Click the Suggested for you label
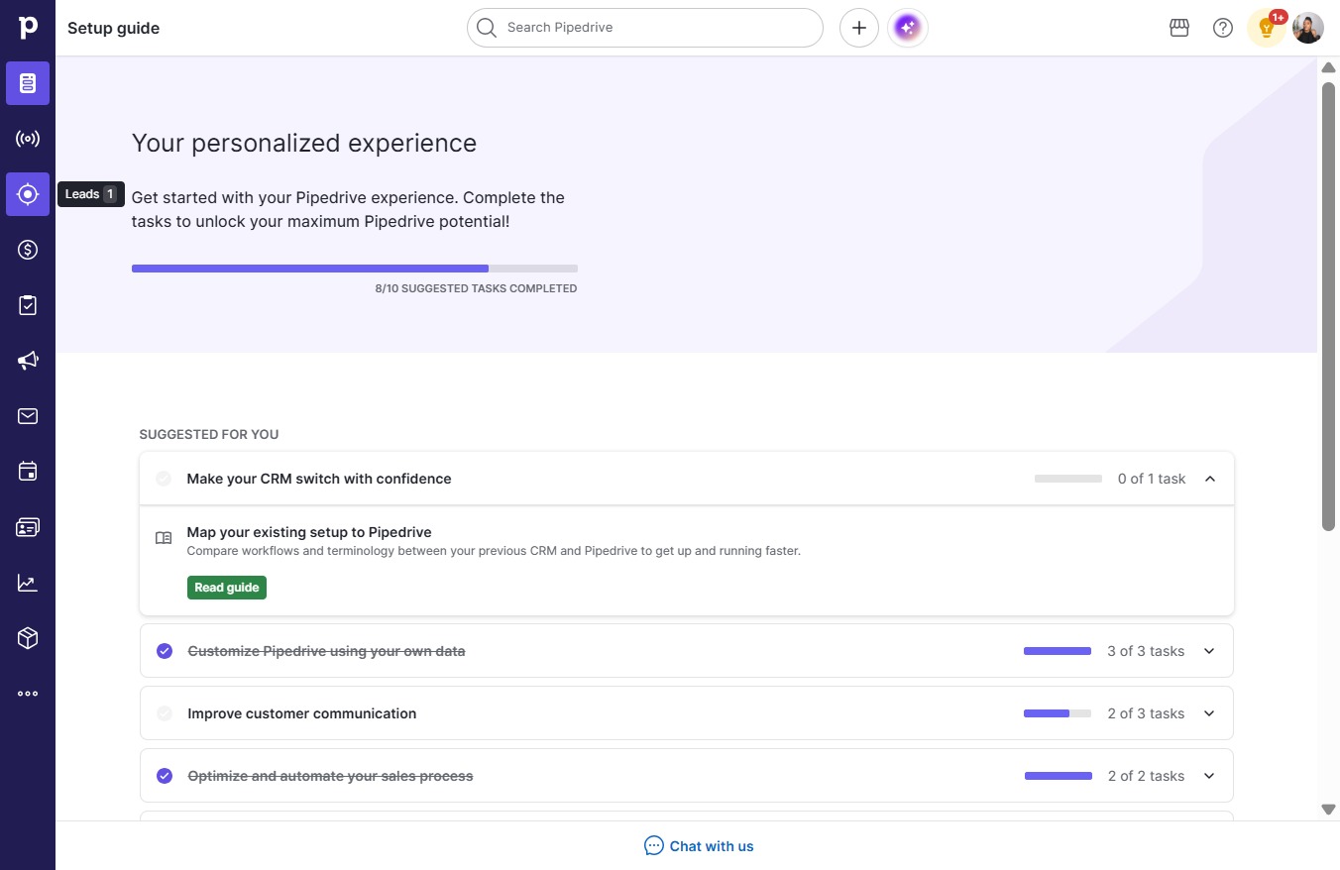Viewport: 1340px width, 870px height. pos(209,434)
